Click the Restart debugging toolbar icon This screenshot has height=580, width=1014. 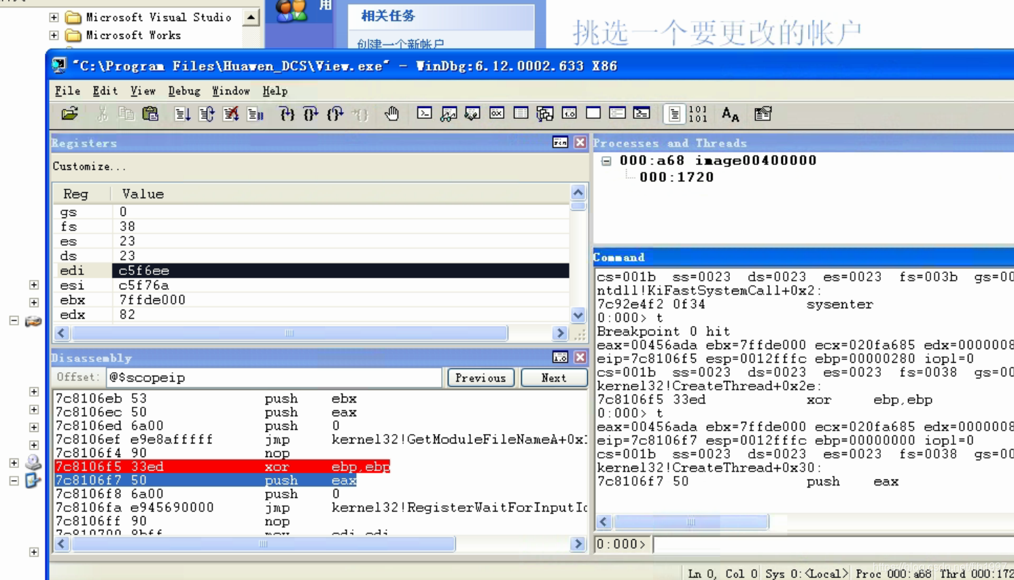[x=207, y=114]
